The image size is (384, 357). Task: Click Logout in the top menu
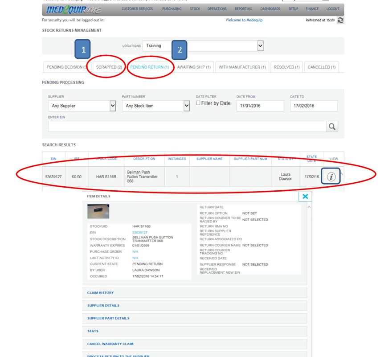point(333,9)
